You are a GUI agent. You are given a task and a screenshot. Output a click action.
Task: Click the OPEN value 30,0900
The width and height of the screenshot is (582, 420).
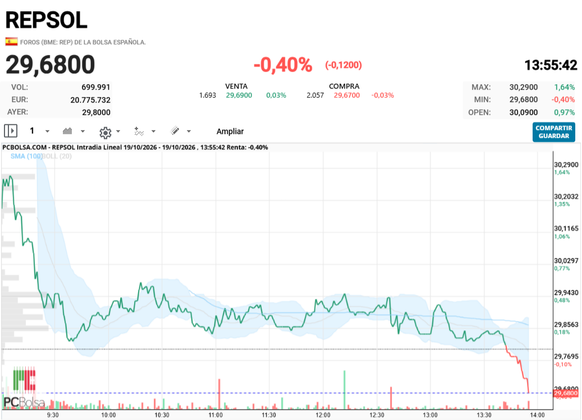(524, 112)
